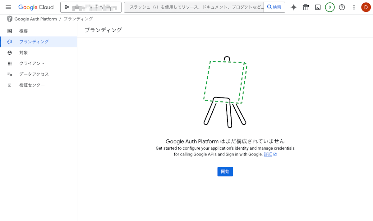Open the notifications badge showing 3
Screen dimensions: 373x221
pos(330,7)
